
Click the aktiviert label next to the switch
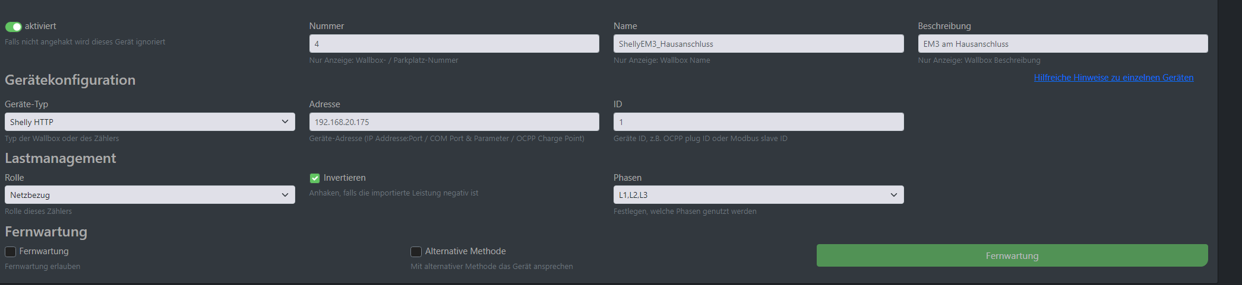click(x=40, y=26)
